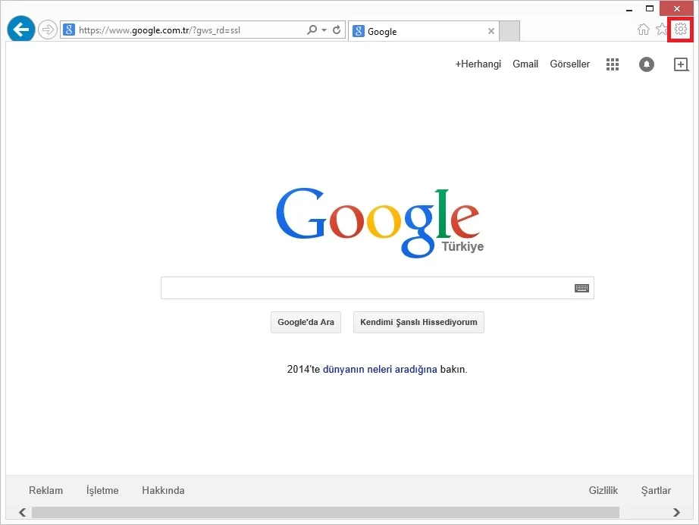Screen dimensions: 699x525
Task: Click the horizontal scrollbar left arrow
Action: point(22,513)
